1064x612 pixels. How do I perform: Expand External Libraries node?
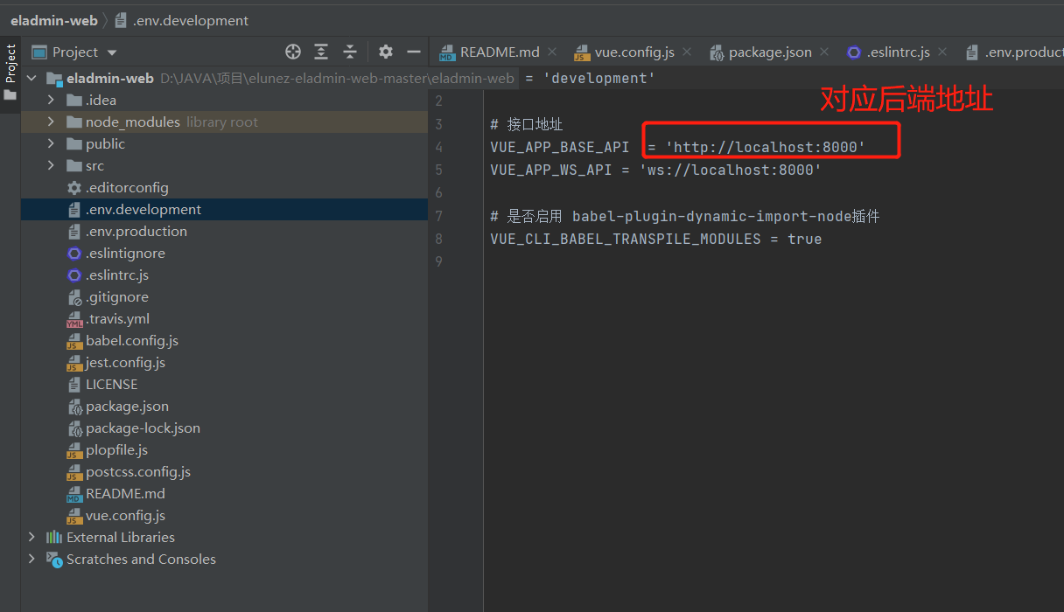pos(32,538)
